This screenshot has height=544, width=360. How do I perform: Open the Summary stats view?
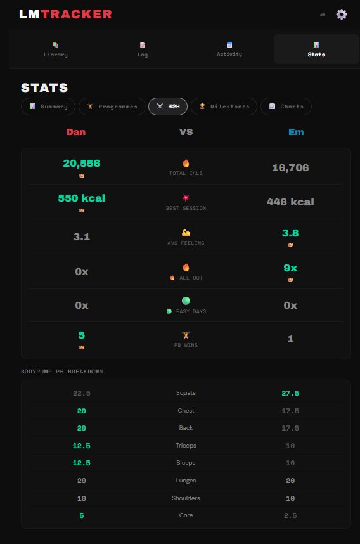[48, 107]
